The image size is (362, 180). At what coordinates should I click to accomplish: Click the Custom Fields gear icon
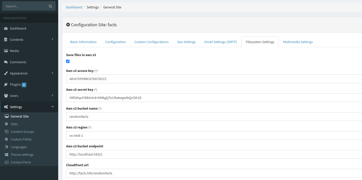point(6,139)
